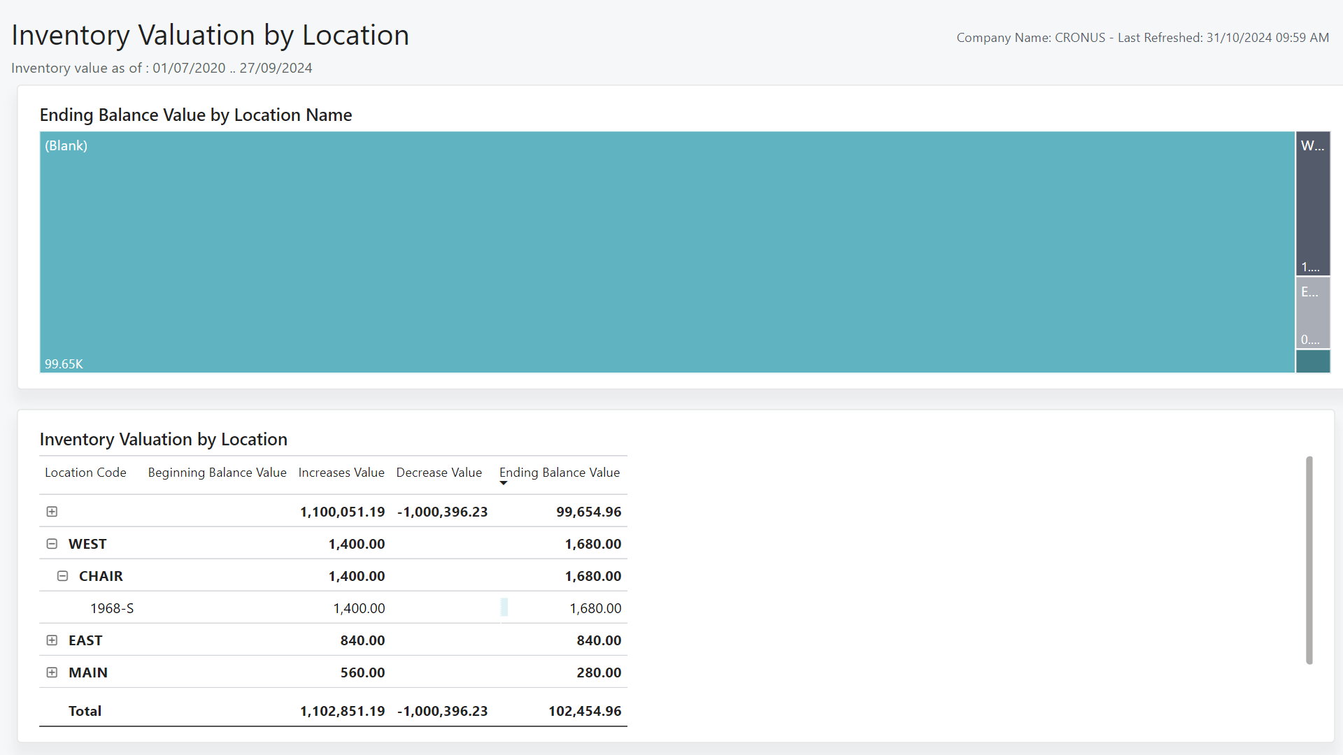
Task: Collapse the WEST location row
Action: tap(52, 543)
